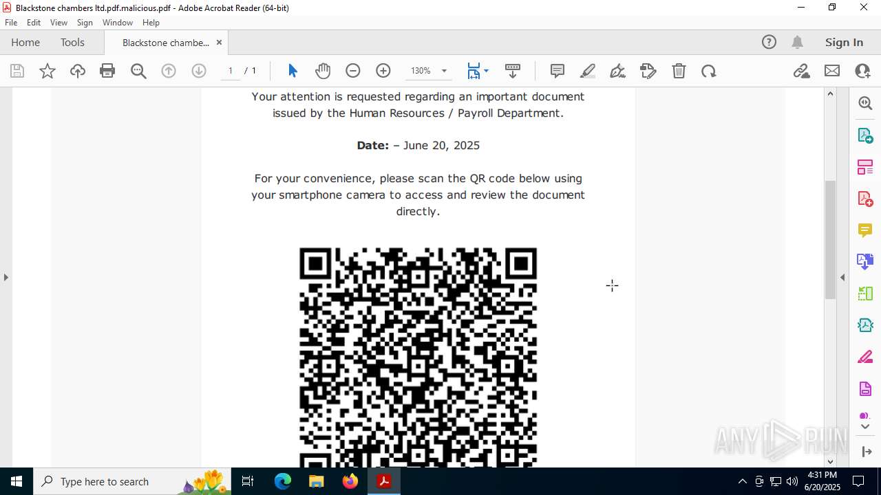Open the purple document tool in right pane
The image size is (881, 495).
pyautogui.click(x=865, y=389)
